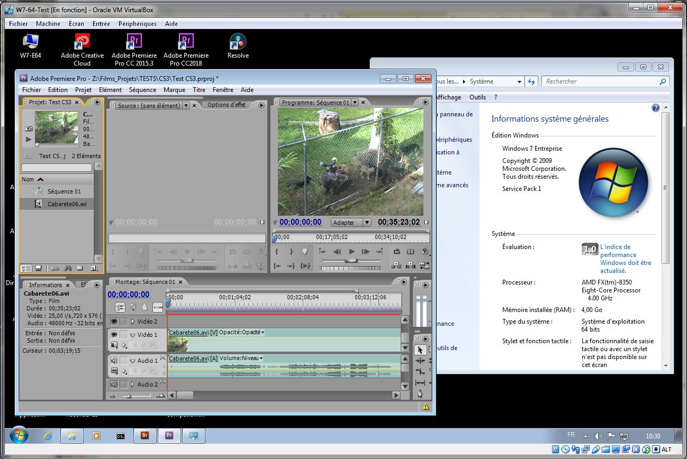Collapse Vidéo 1 track triangle

point(133,335)
